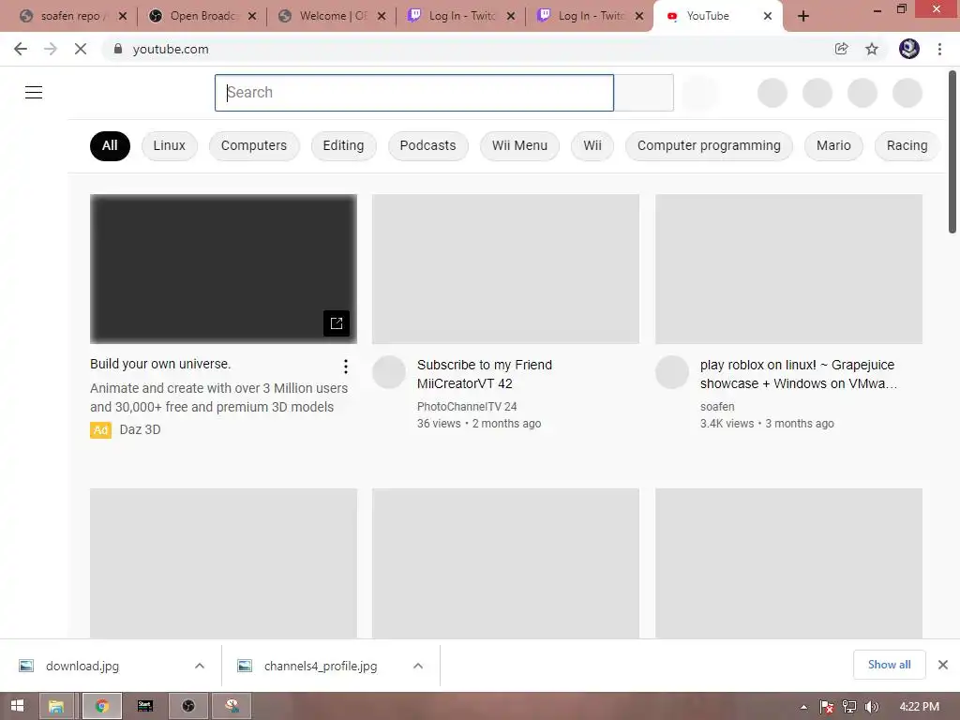Select the Computers filter chip
The height and width of the screenshot is (720, 960).
(254, 145)
